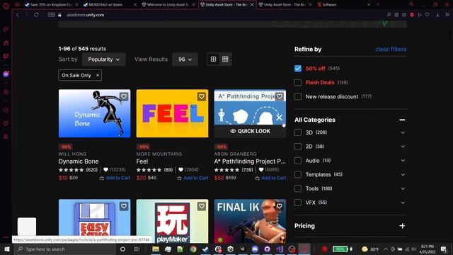Check the 2D category box
Viewport: 453px width, 255px height.
(298, 147)
